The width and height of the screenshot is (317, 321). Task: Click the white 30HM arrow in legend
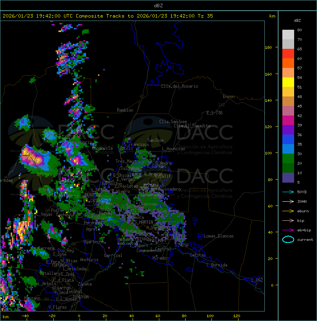click(x=288, y=201)
